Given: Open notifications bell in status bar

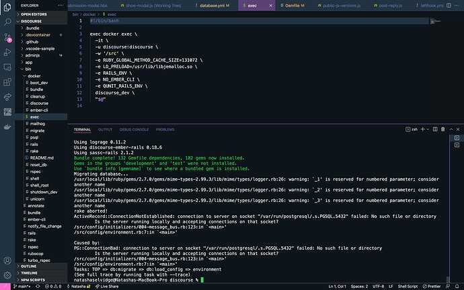Looking at the screenshot, I should (457, 287).
